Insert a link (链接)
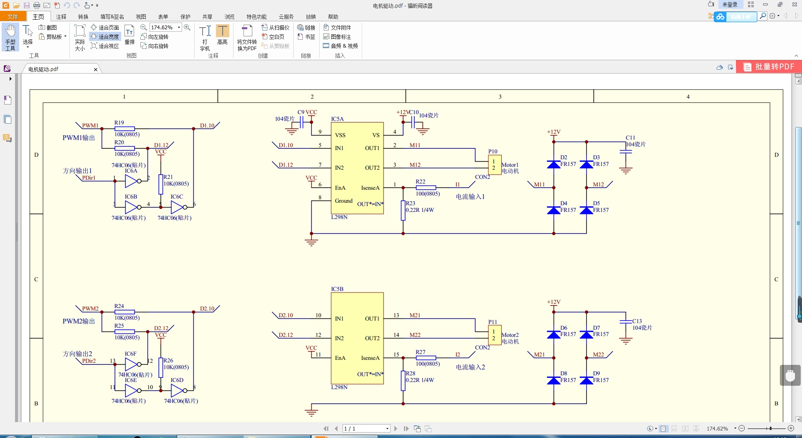 (x=306, y=28)
